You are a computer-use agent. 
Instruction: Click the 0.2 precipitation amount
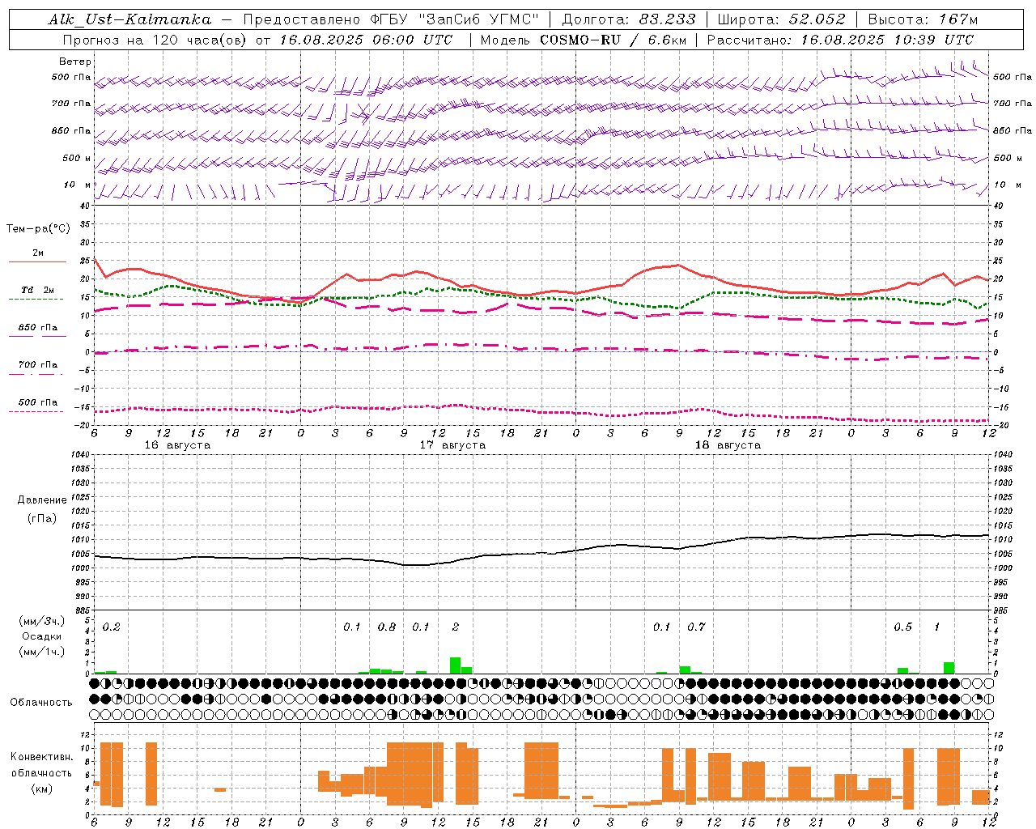112,627
